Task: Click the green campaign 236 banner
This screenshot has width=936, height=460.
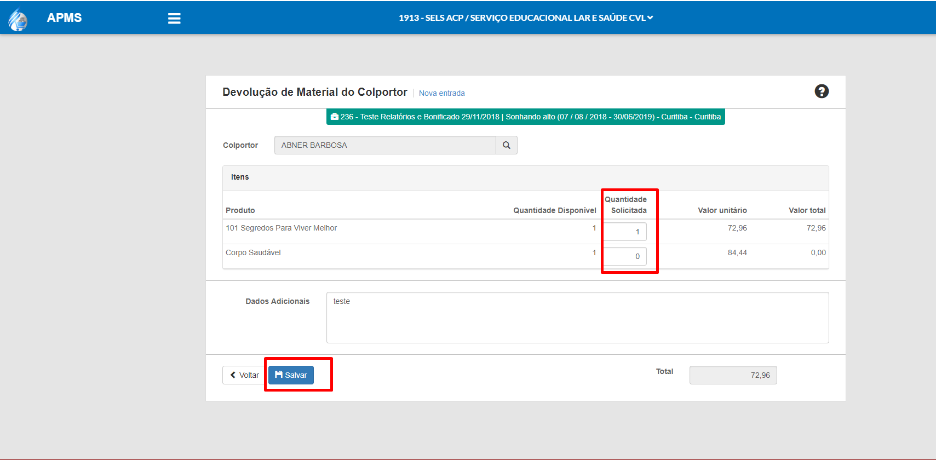Action: [x=526, y=117]
